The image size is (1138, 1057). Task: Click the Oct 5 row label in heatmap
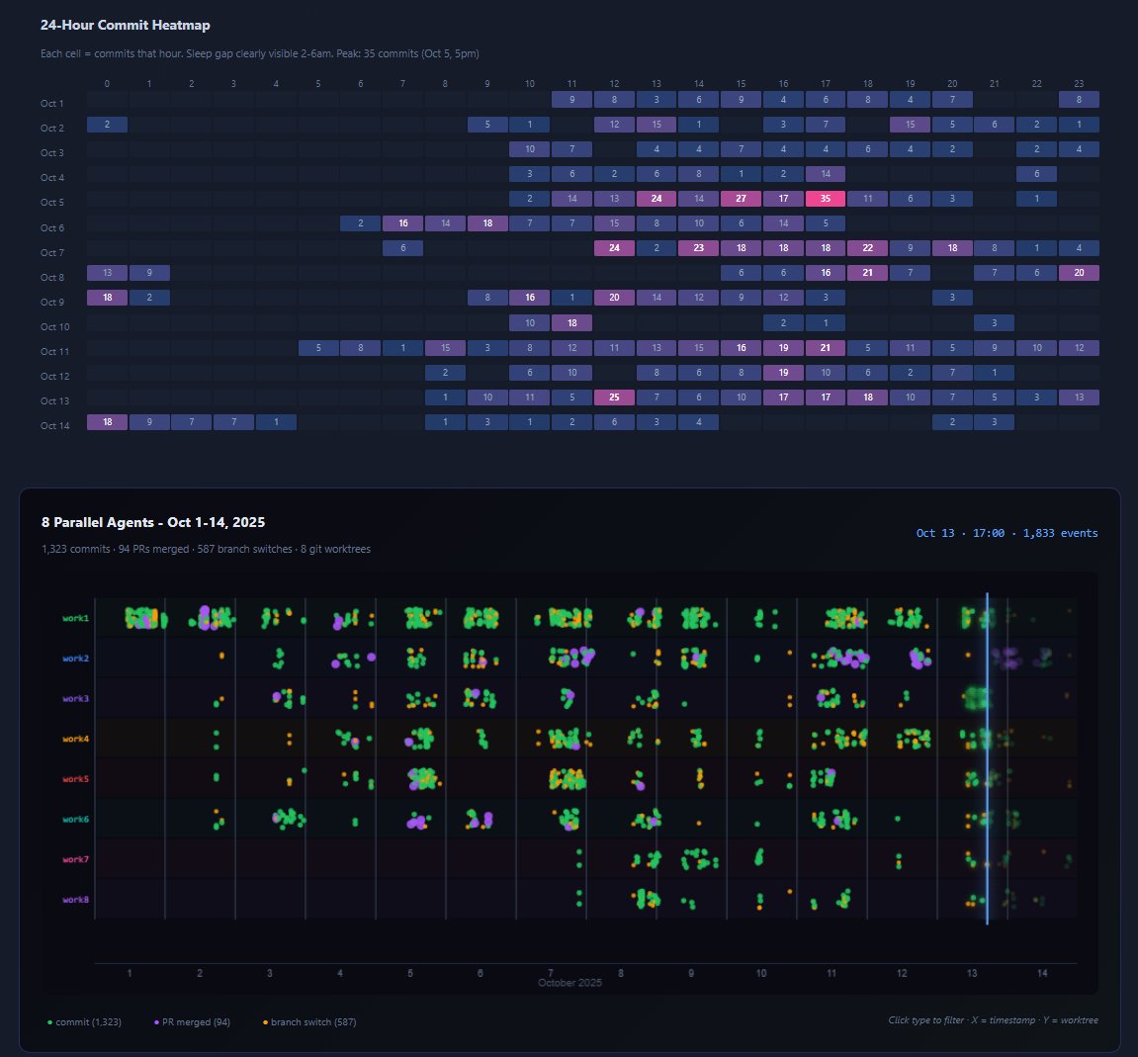click(x=52, y=203)
